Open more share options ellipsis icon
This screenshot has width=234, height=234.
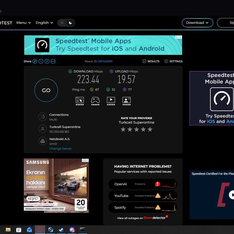[53, 61]
